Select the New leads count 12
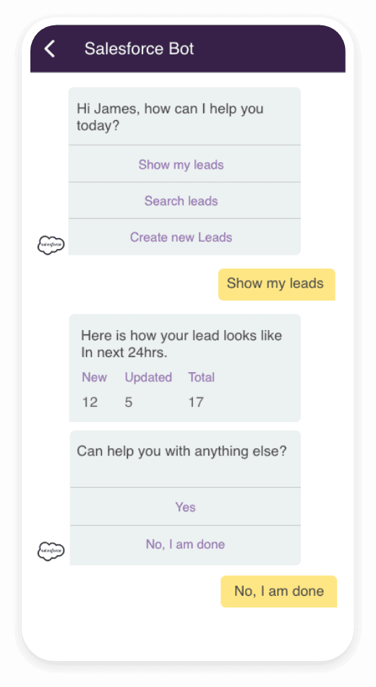This screenshot has height=687, width=376. [x=90, y=402]
